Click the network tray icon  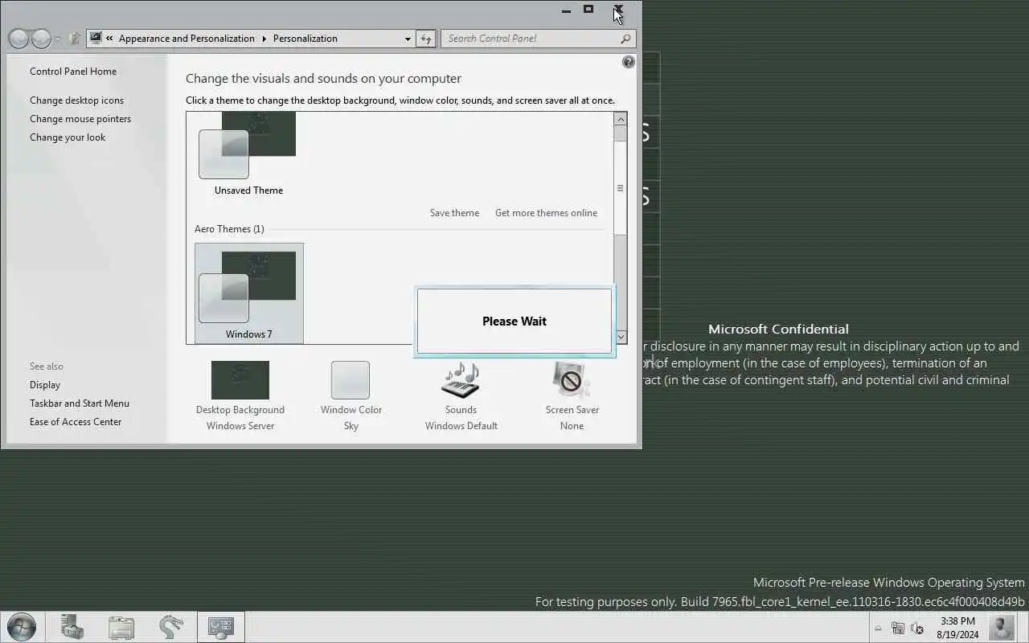point(898,629)
